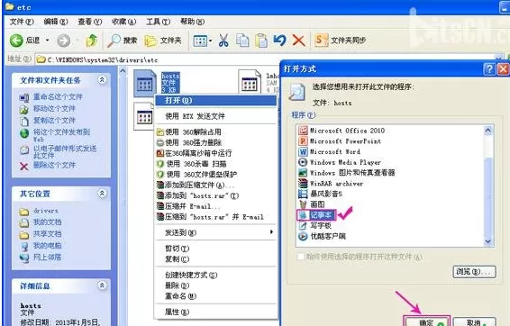Choose 添加到压缩文件(A)... menu entry
Image resolution: width=510 pixels, height=326 pixels.
coord(216,185)
